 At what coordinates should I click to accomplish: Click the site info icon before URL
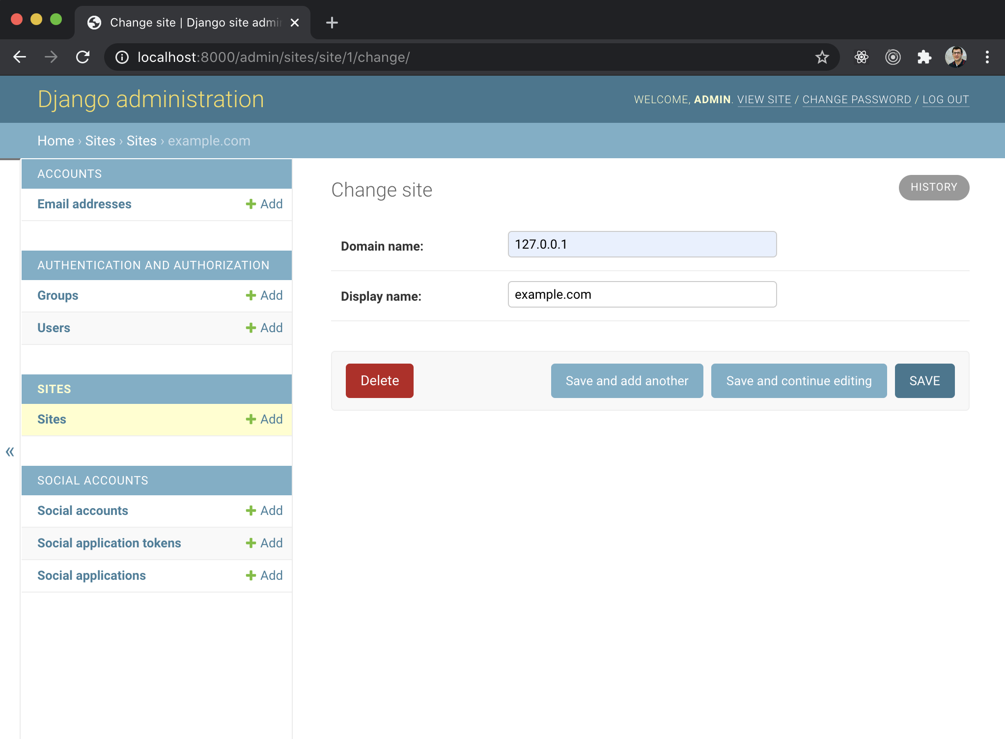[122, 57]
